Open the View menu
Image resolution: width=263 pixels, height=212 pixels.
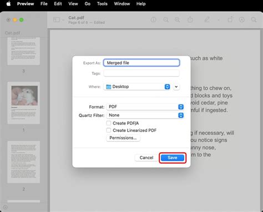pyautogui.click(x=73, y=4)
